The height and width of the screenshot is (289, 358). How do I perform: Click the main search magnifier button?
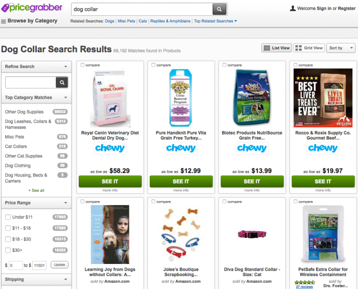[x=219, y=9]
